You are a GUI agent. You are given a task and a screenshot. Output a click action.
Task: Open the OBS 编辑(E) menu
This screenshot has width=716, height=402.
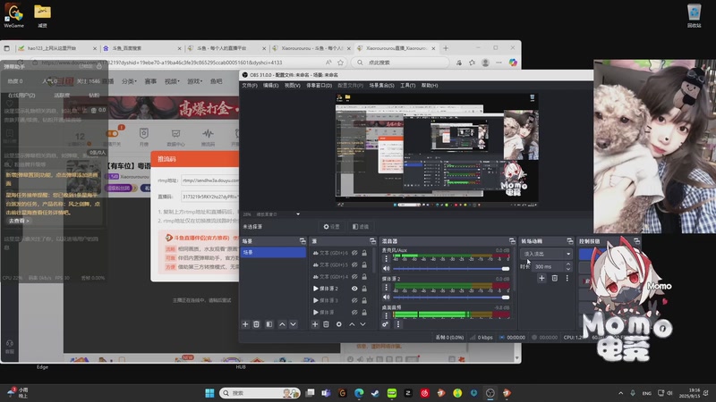tap(271, 85)
